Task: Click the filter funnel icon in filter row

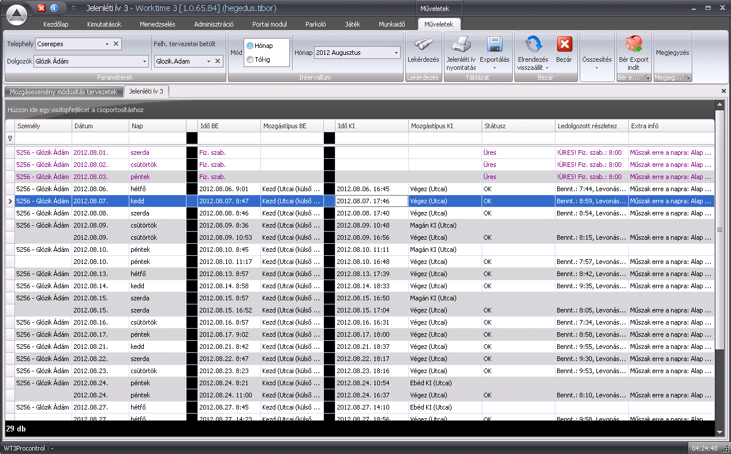Action: 9,138
